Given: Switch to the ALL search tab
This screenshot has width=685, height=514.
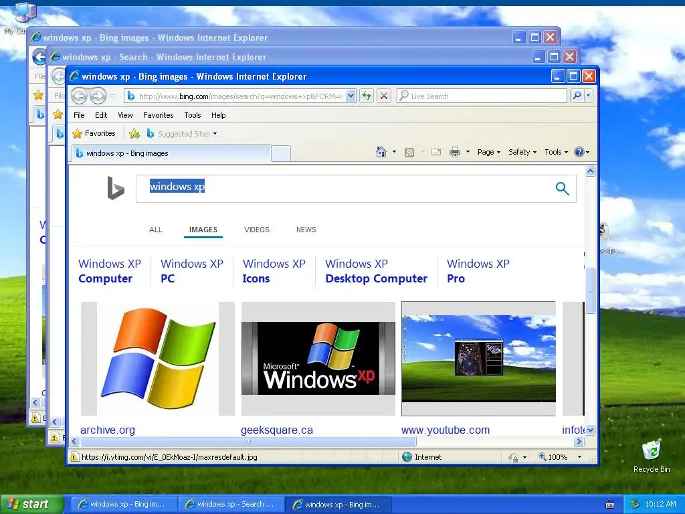Looking at the screenshot, I should pyautogui.click(x=155, y=230).
